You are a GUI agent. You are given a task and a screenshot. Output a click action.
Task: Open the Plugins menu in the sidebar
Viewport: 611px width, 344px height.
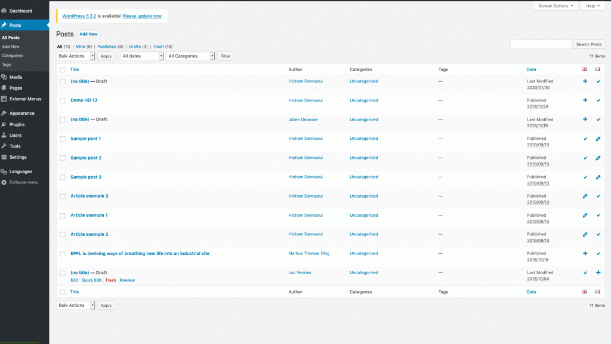click(x=17, y=124)
